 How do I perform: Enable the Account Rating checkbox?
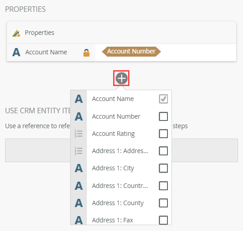tap(163, 134)
